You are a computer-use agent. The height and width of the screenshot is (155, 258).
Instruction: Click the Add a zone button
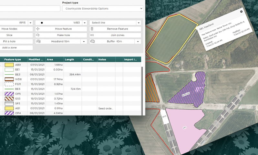pos(16,48)
